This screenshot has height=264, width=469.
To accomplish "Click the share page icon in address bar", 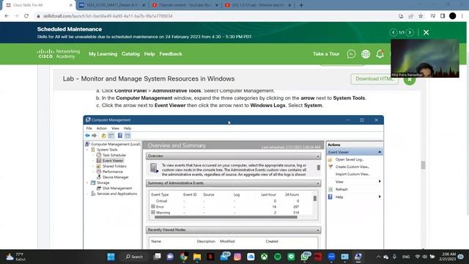I will pos(411,16).
